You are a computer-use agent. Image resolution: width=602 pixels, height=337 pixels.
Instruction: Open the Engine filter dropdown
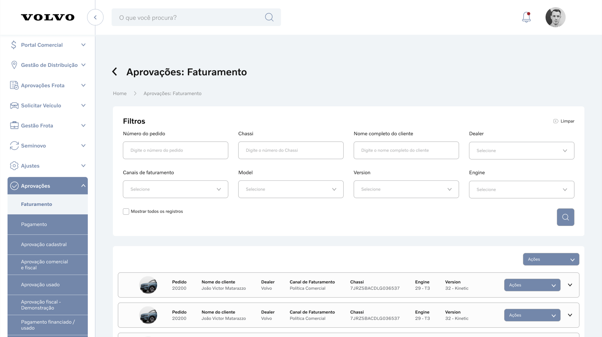(521, 189)
